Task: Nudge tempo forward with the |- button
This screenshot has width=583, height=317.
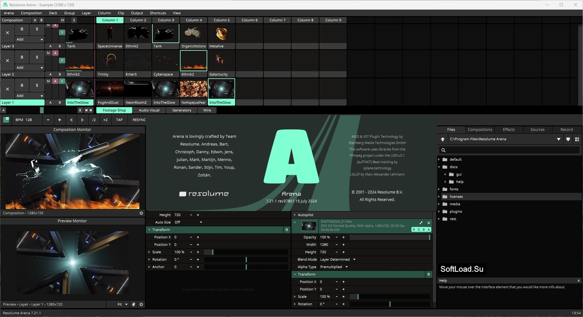Action: pyautogui.click(x=82, y=119)
